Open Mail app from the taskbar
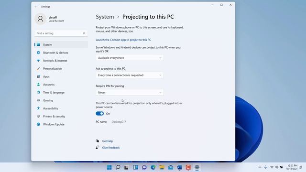The image size is (306, 172). tap(171, 167)
